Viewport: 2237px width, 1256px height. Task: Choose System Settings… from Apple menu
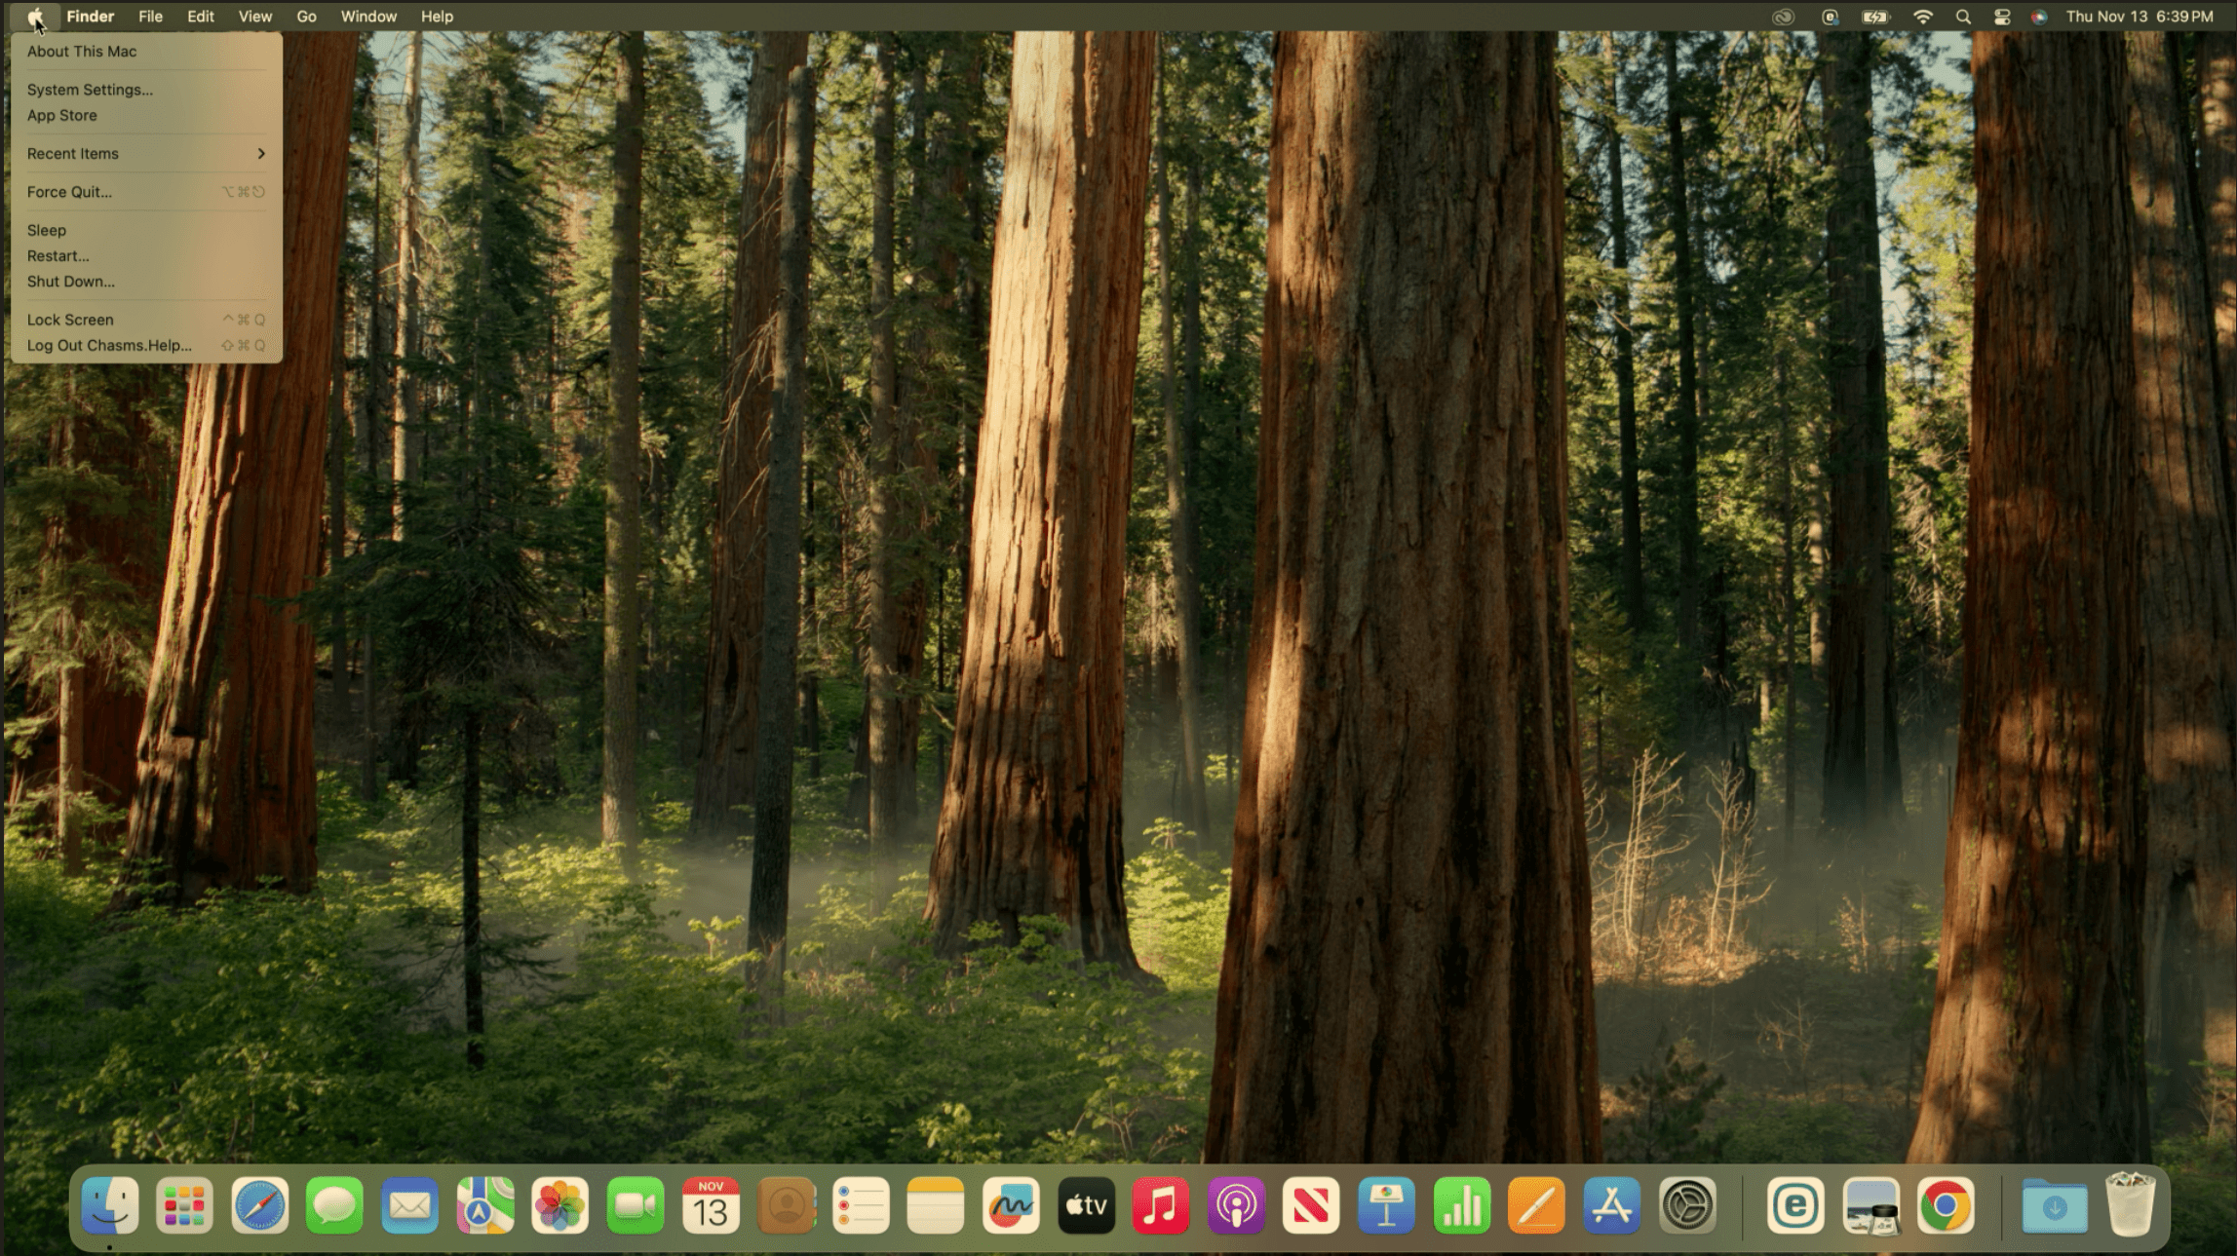click(x=90, y=90)
